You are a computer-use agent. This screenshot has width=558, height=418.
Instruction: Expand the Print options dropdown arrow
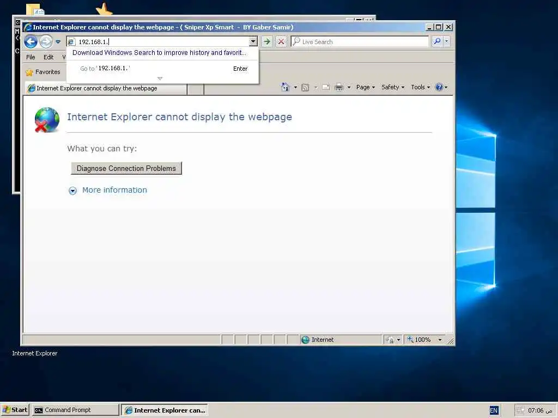click(349, 87)
